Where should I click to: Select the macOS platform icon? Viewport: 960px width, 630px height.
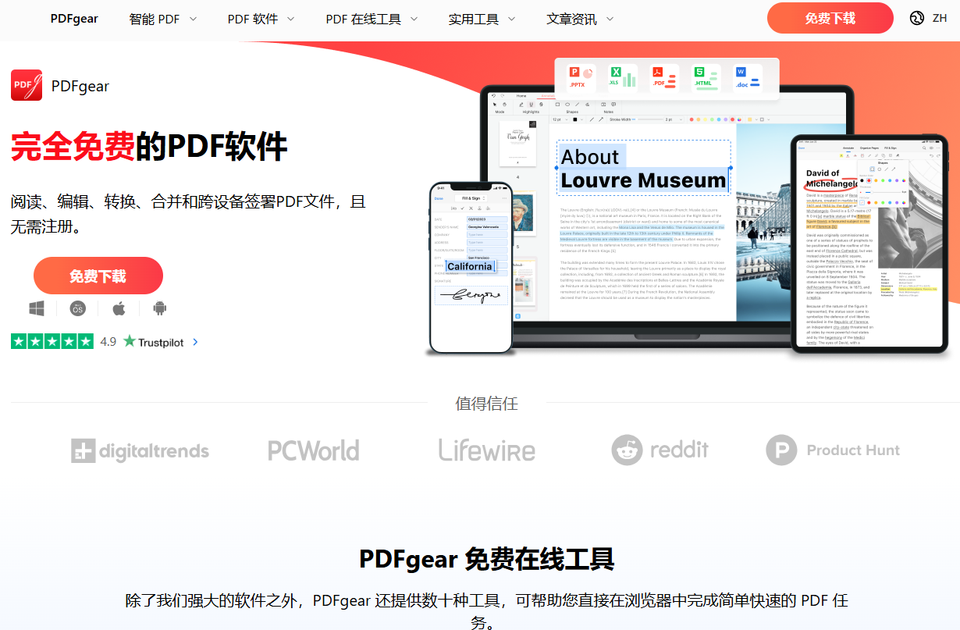click(x=77, y=308)
